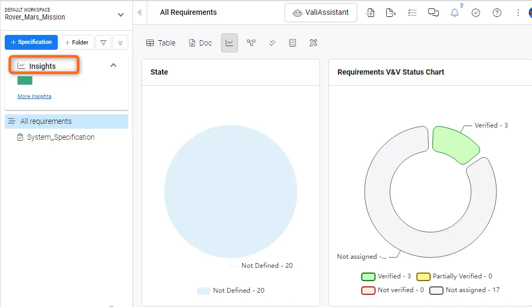Click the More Insights link
Screen dimensions: 532x307
click(x=34, y=96)
